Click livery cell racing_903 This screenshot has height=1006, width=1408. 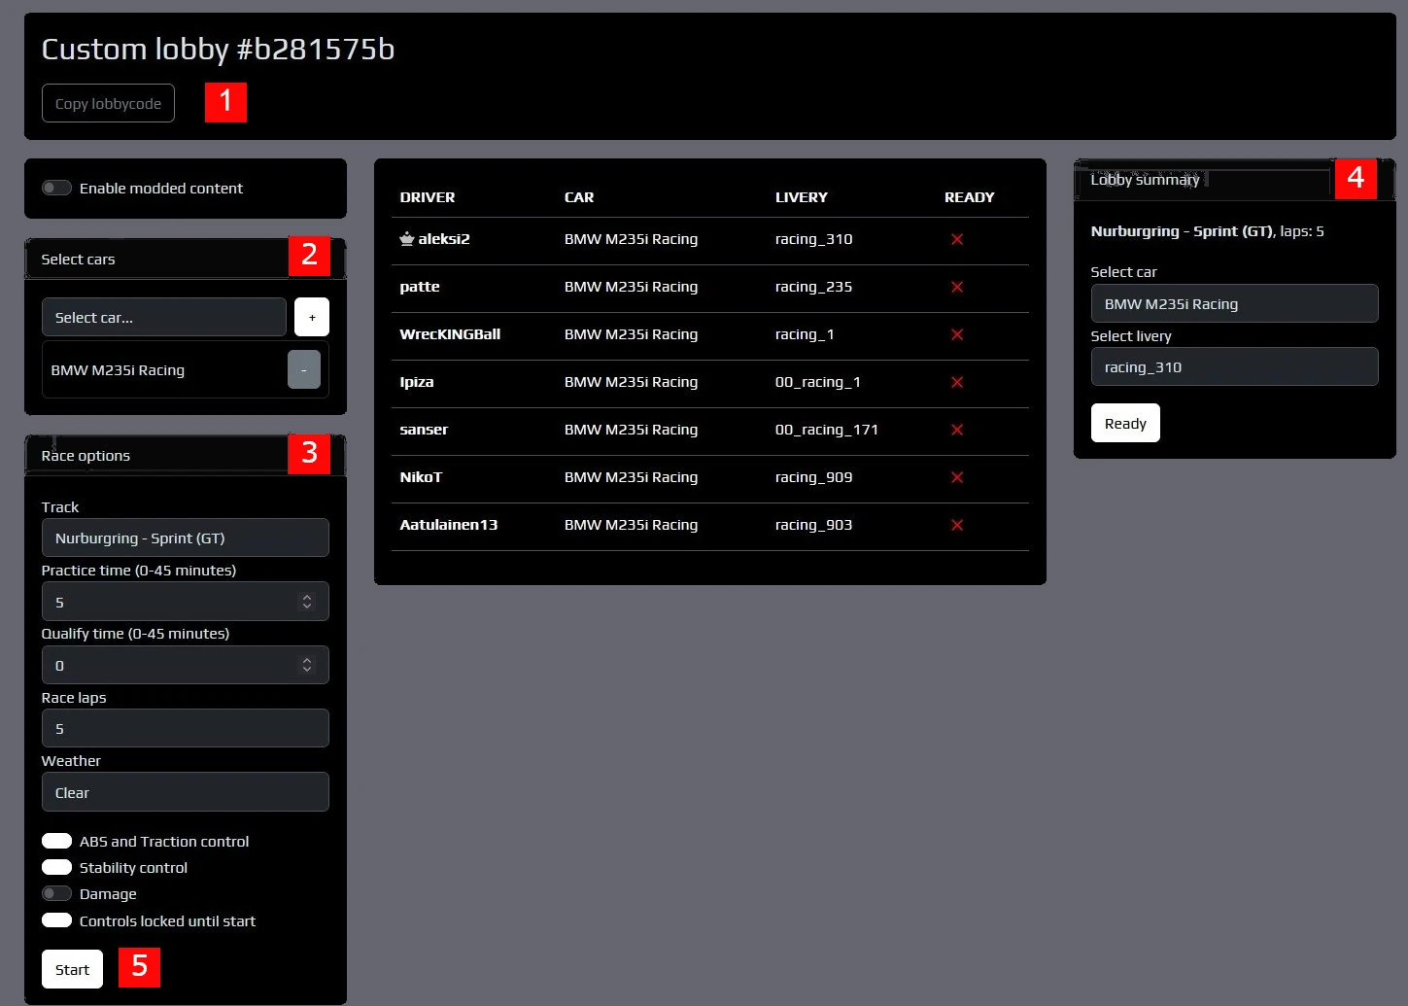point(813,525)
